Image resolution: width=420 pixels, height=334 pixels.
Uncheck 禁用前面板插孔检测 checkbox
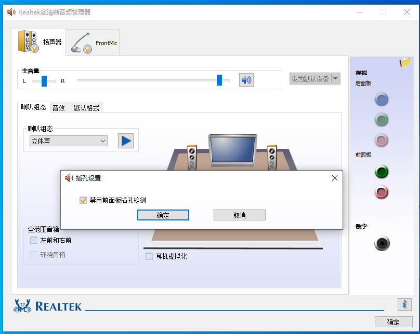click(83, 200)
